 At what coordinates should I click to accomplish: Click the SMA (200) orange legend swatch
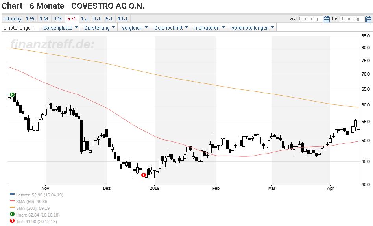(x=12, y=207)
